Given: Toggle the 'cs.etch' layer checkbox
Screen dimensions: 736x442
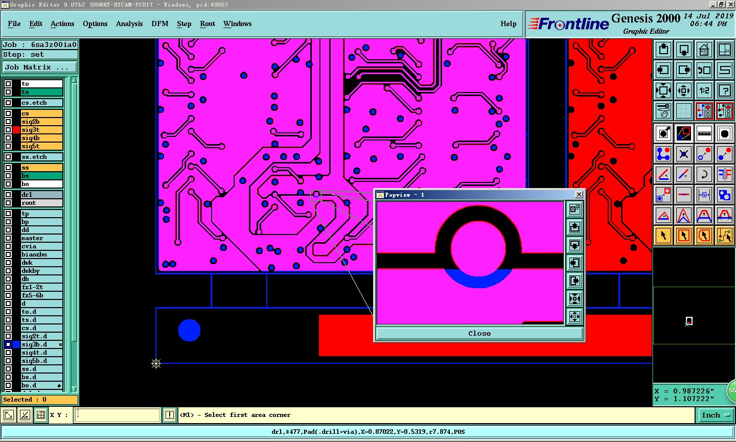Looking at the screenshot, I should [8, 103].
